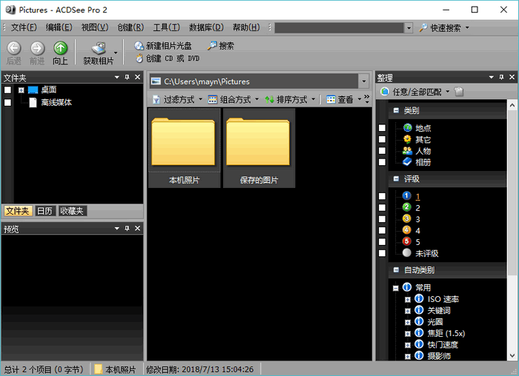519x376 pixels.
Task: Pin the 文件夹 panel
Action: point(127,77)
